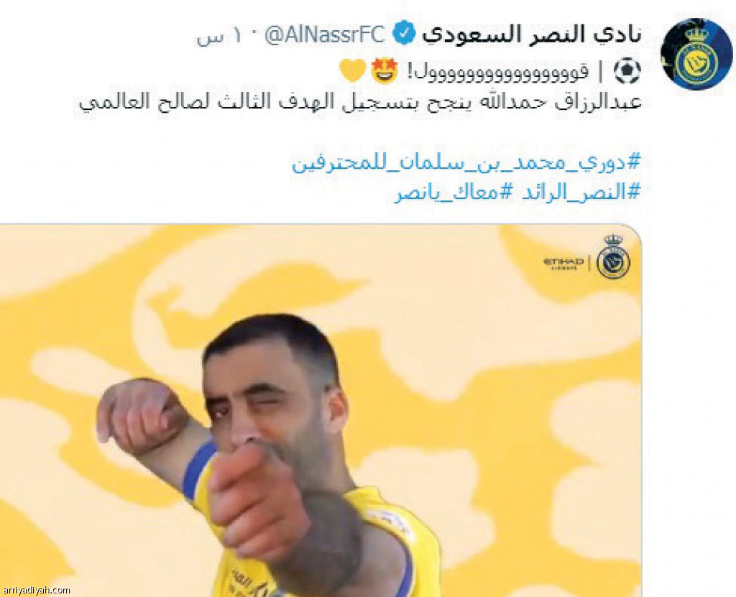Click the yellow heart emoji
Viewport: 736px width, 597px height.
tap(352, 71)
